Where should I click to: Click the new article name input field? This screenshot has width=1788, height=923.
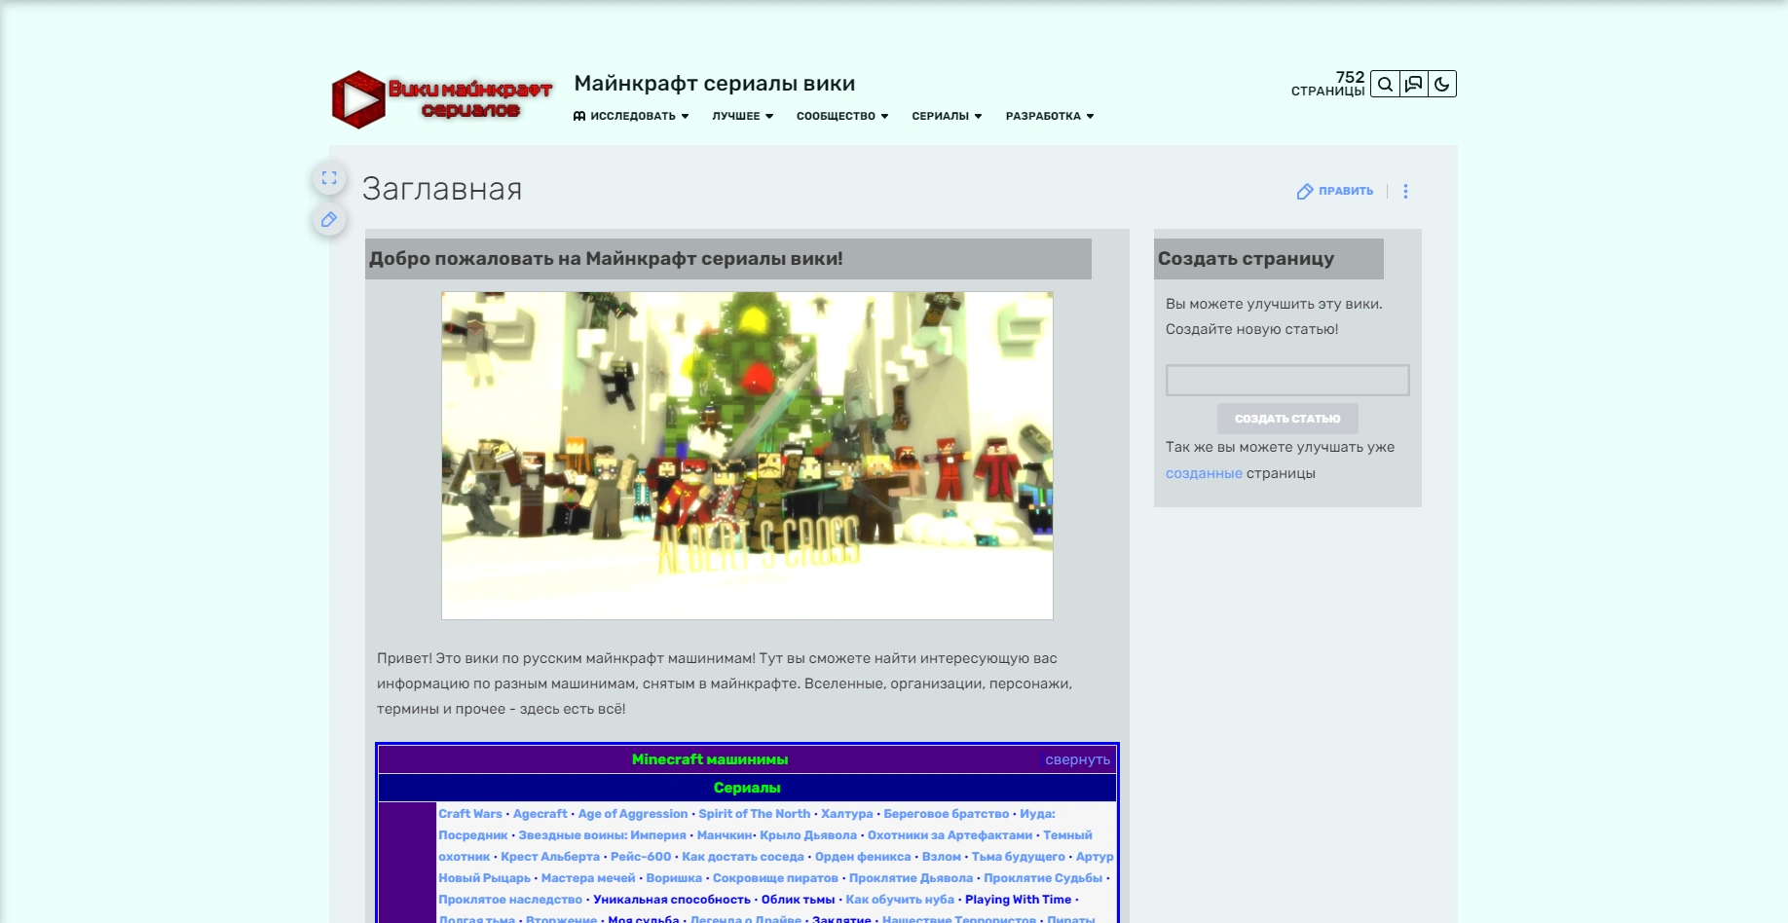(1287, 380)
